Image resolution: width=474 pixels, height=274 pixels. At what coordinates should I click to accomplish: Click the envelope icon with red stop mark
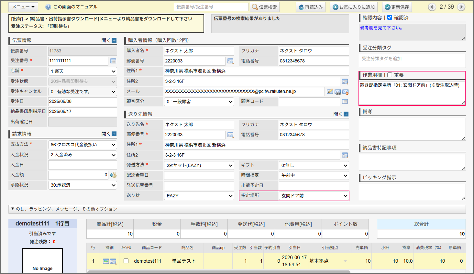pyautogui.click(x=345, y=92)
